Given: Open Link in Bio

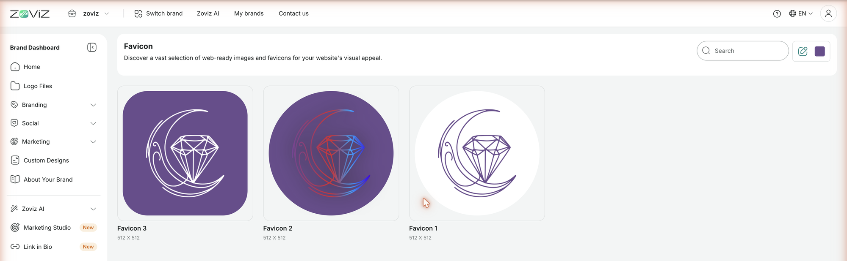Looking at the screenshot, I should click(x=38, y=247).
